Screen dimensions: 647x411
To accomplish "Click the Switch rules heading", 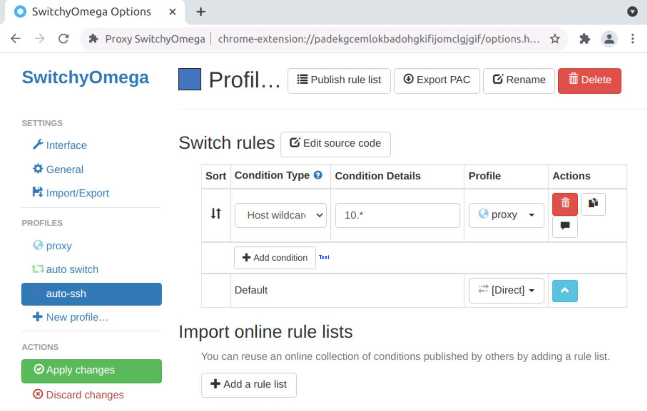I will click(227, 143).
